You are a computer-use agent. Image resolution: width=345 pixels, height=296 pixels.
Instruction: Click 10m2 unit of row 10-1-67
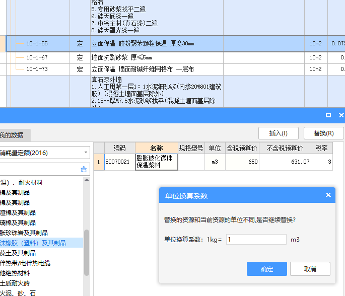pyautogui.click(x=316, y=57)
